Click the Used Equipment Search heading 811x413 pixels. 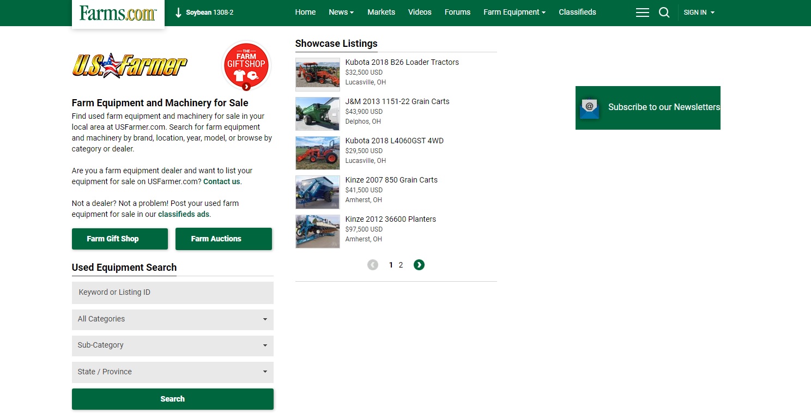click(x=124, y=268)
